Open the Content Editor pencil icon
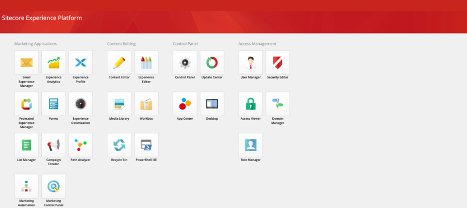Screen dimensions: 467x208 (x=119, y=62)
